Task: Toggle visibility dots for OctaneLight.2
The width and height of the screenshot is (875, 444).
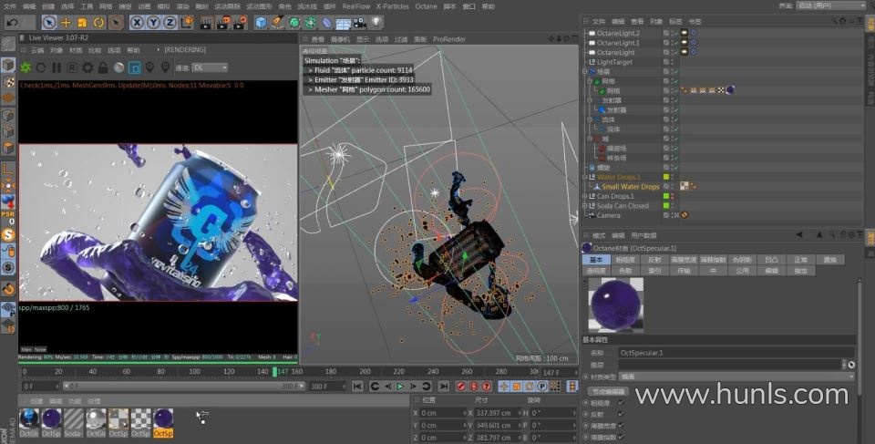Action: click(x=673, y=33)
